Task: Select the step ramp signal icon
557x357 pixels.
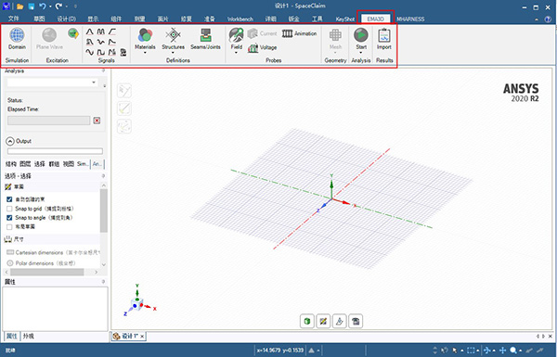Action: pyautogui.click(x=112, y=32)
